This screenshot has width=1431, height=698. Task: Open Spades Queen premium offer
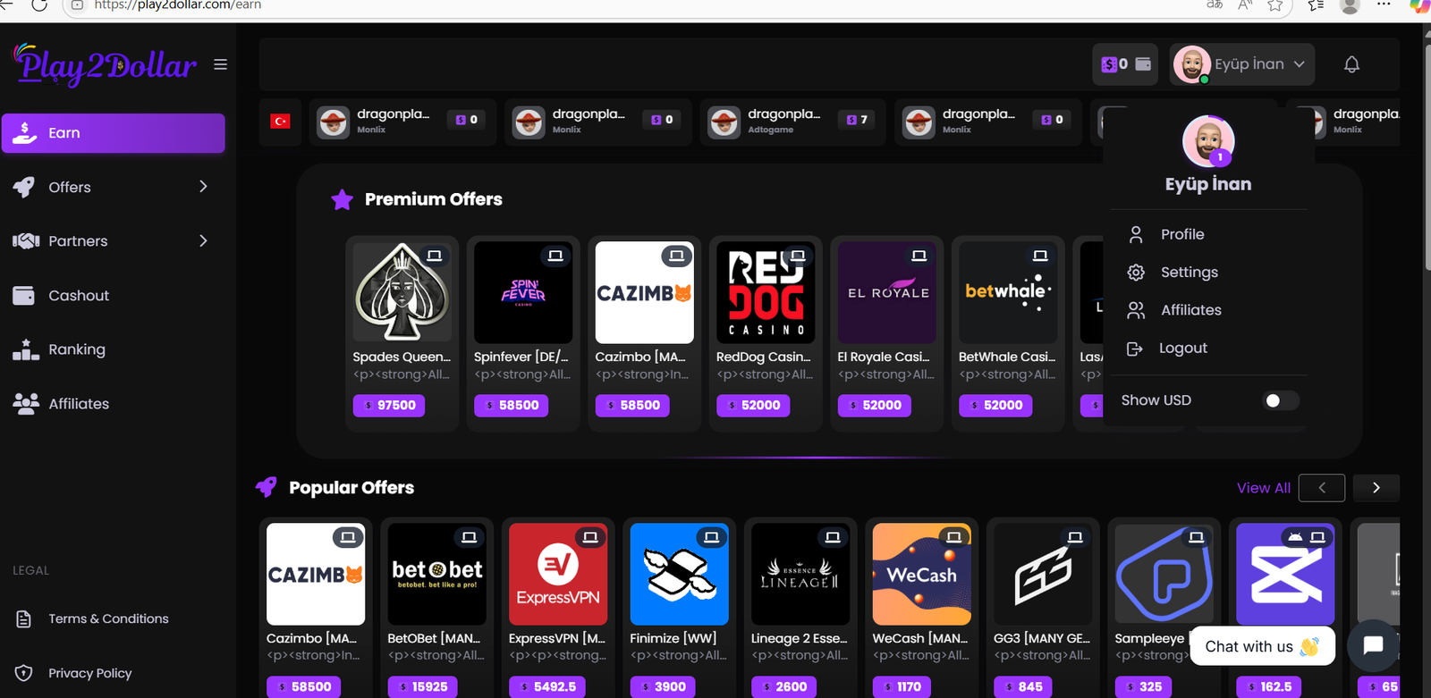coord(402,333)
